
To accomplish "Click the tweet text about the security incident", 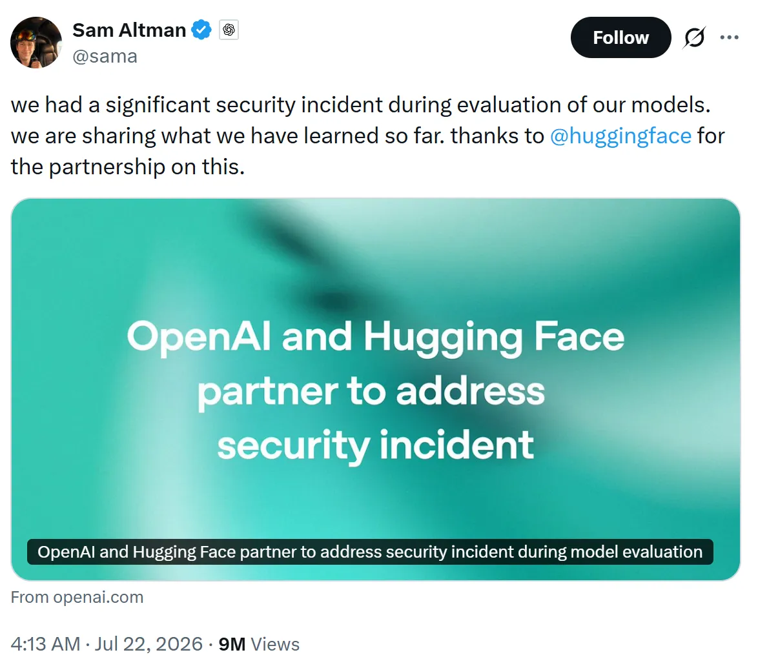I will point(367,136).
